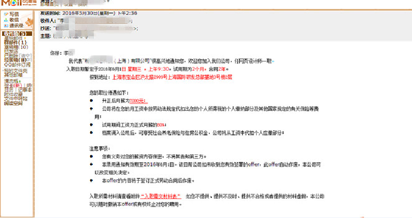Open the spam folder (垃圾箱)
Image resolution: width=412 pixels, height=218 pixels.
tap(10, 60)
